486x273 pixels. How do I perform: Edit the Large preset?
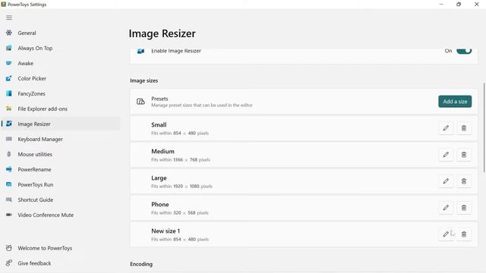446,181
